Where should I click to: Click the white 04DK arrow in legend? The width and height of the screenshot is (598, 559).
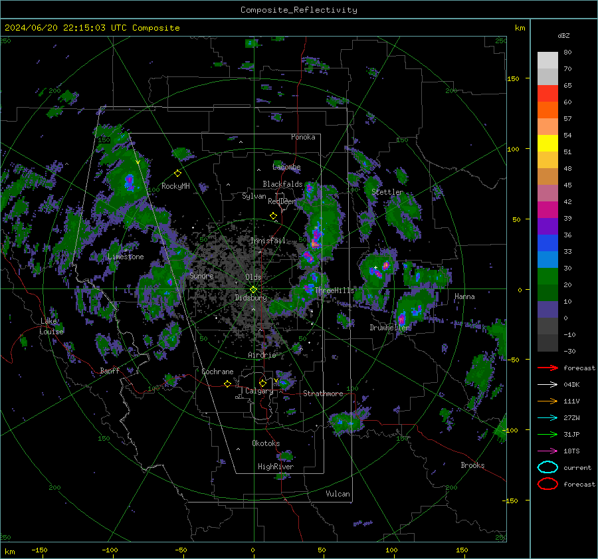pos(548,384)
